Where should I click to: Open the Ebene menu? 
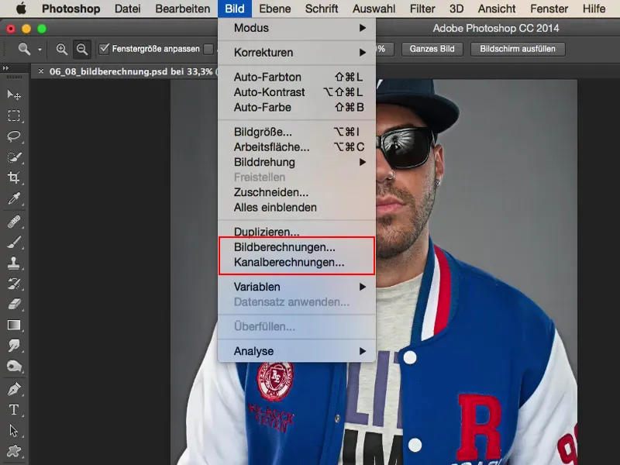tap(275, 9)
